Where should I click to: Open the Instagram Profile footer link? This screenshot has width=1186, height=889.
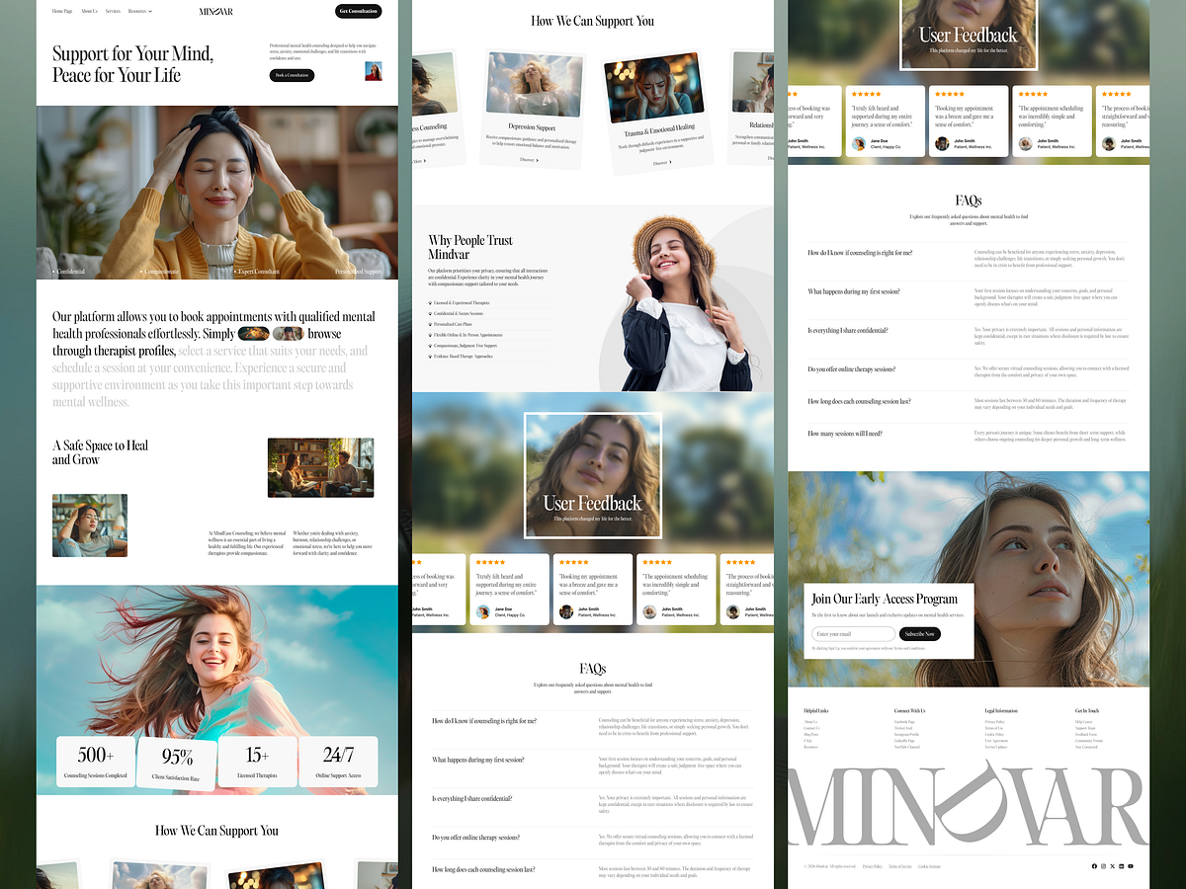pyautogui.click(x=906, y=734)
